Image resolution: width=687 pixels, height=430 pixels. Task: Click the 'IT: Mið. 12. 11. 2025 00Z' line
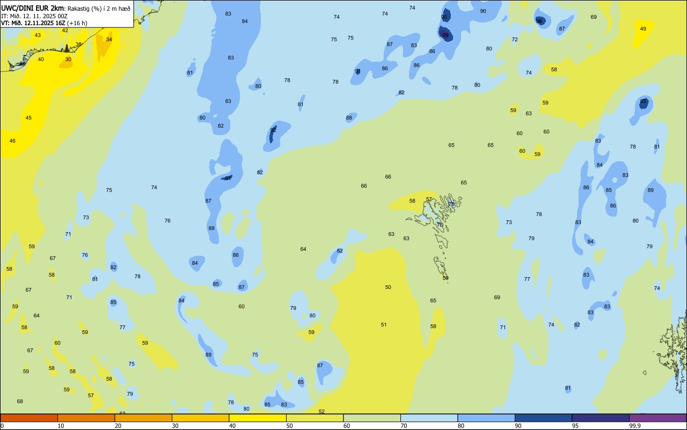[34, 16]
